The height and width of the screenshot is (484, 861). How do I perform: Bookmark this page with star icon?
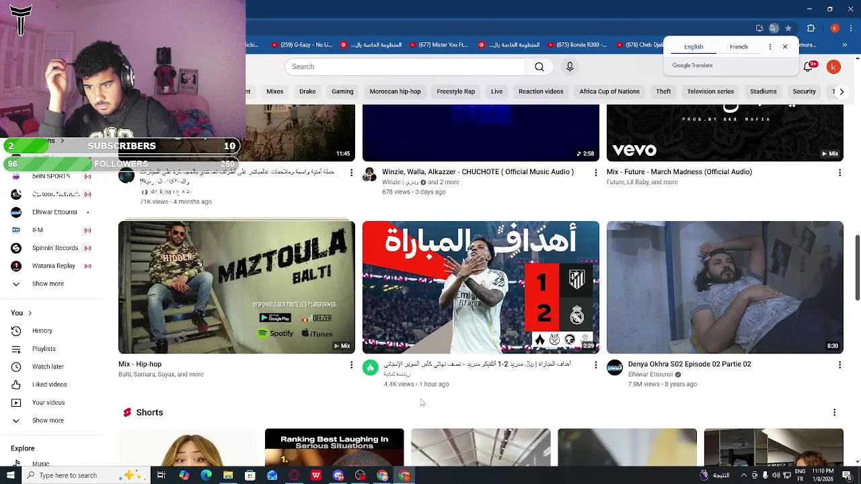point(788,28)
